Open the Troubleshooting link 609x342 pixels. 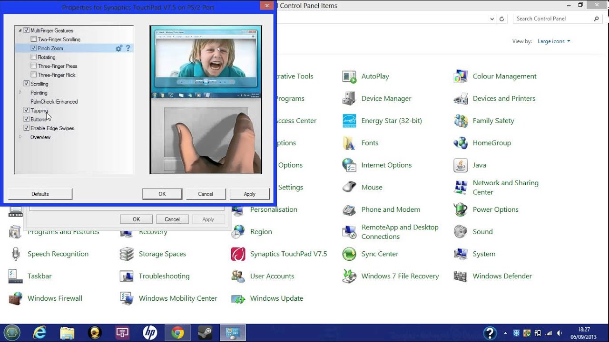pyautogui.click(x=164, y=276)
